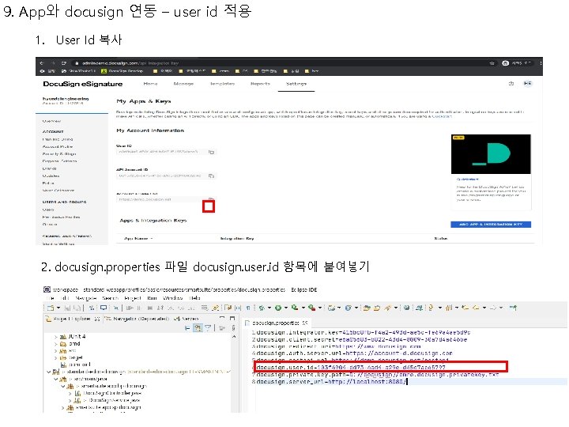Maximize the Project Explorer panel
This screenshot has width=569, height=427.
click(x=232, y=318)
